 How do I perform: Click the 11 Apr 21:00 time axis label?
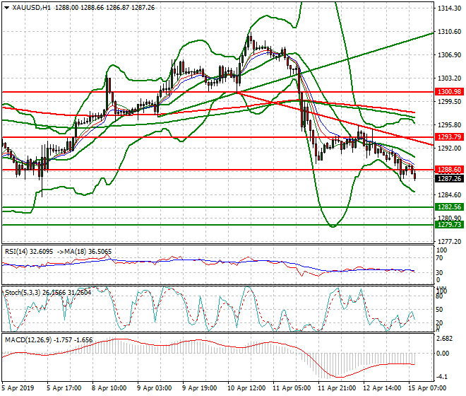pyautogui.click(x=337, y=388)
